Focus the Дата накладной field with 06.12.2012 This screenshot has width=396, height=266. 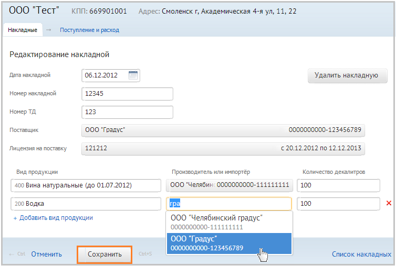click(x=111, y=75)
